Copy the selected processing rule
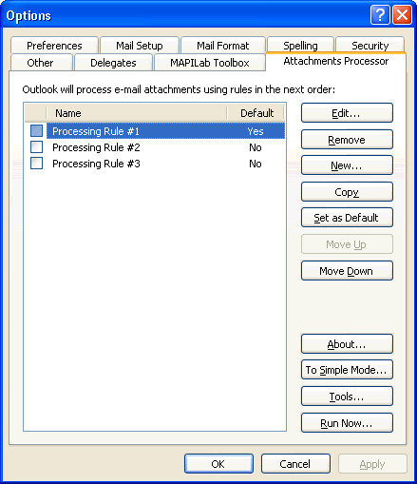The width and height of the screenshot is (417, 484). [347, 192]
